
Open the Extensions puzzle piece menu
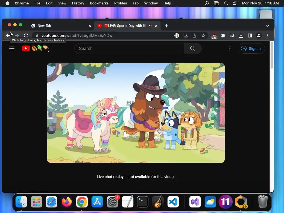pyautogui.click(x=223, y=35)
